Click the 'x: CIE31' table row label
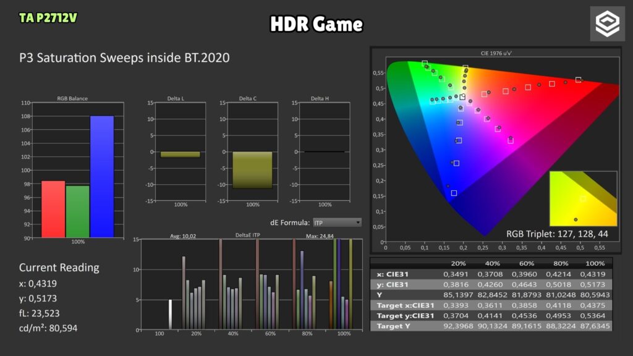The image size is (633, 356). 393,274
